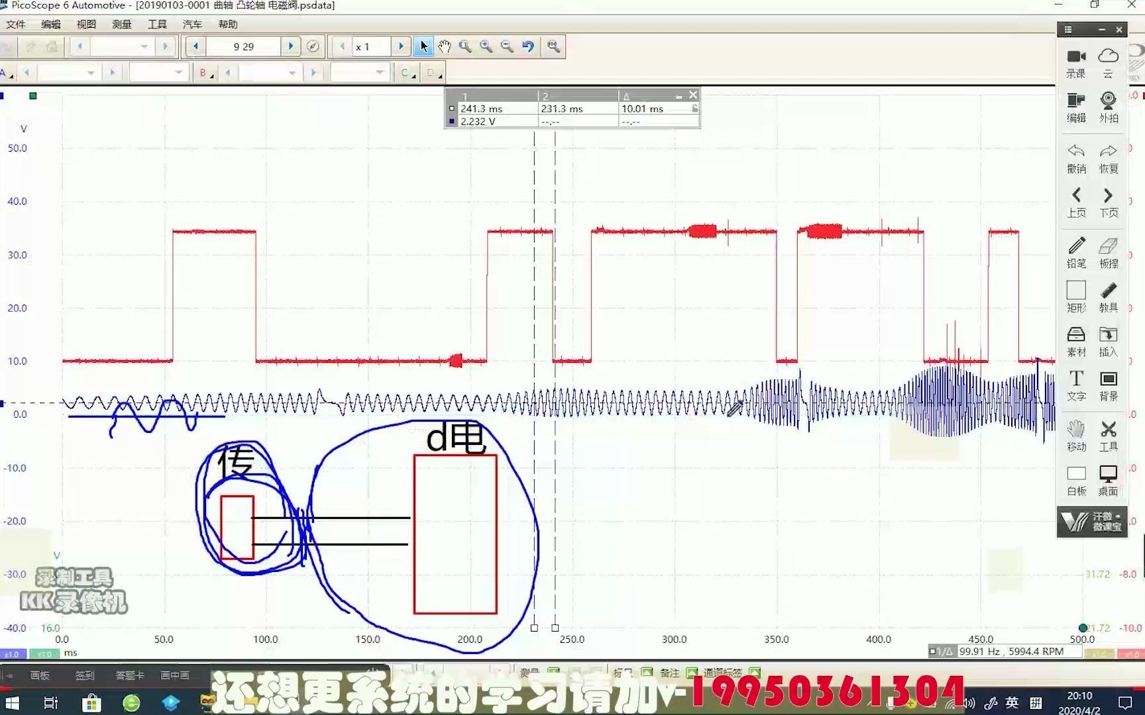Toggle the cursor lock icon in readout
Viewport: 1145px width, 715px height.
pyautogui.click(x=694, y=109)
